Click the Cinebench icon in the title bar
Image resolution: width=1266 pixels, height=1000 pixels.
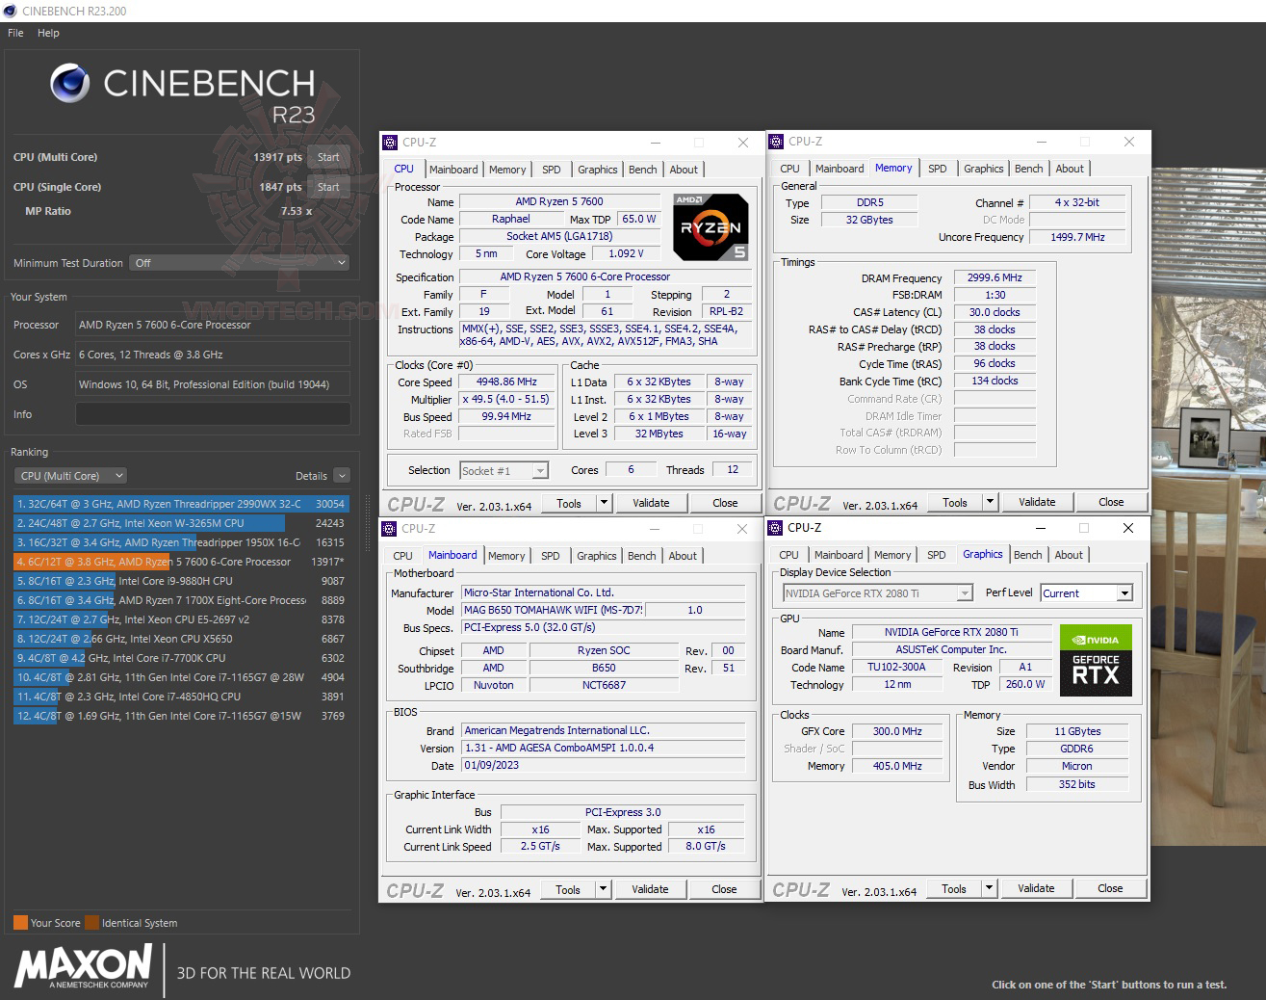11,11
